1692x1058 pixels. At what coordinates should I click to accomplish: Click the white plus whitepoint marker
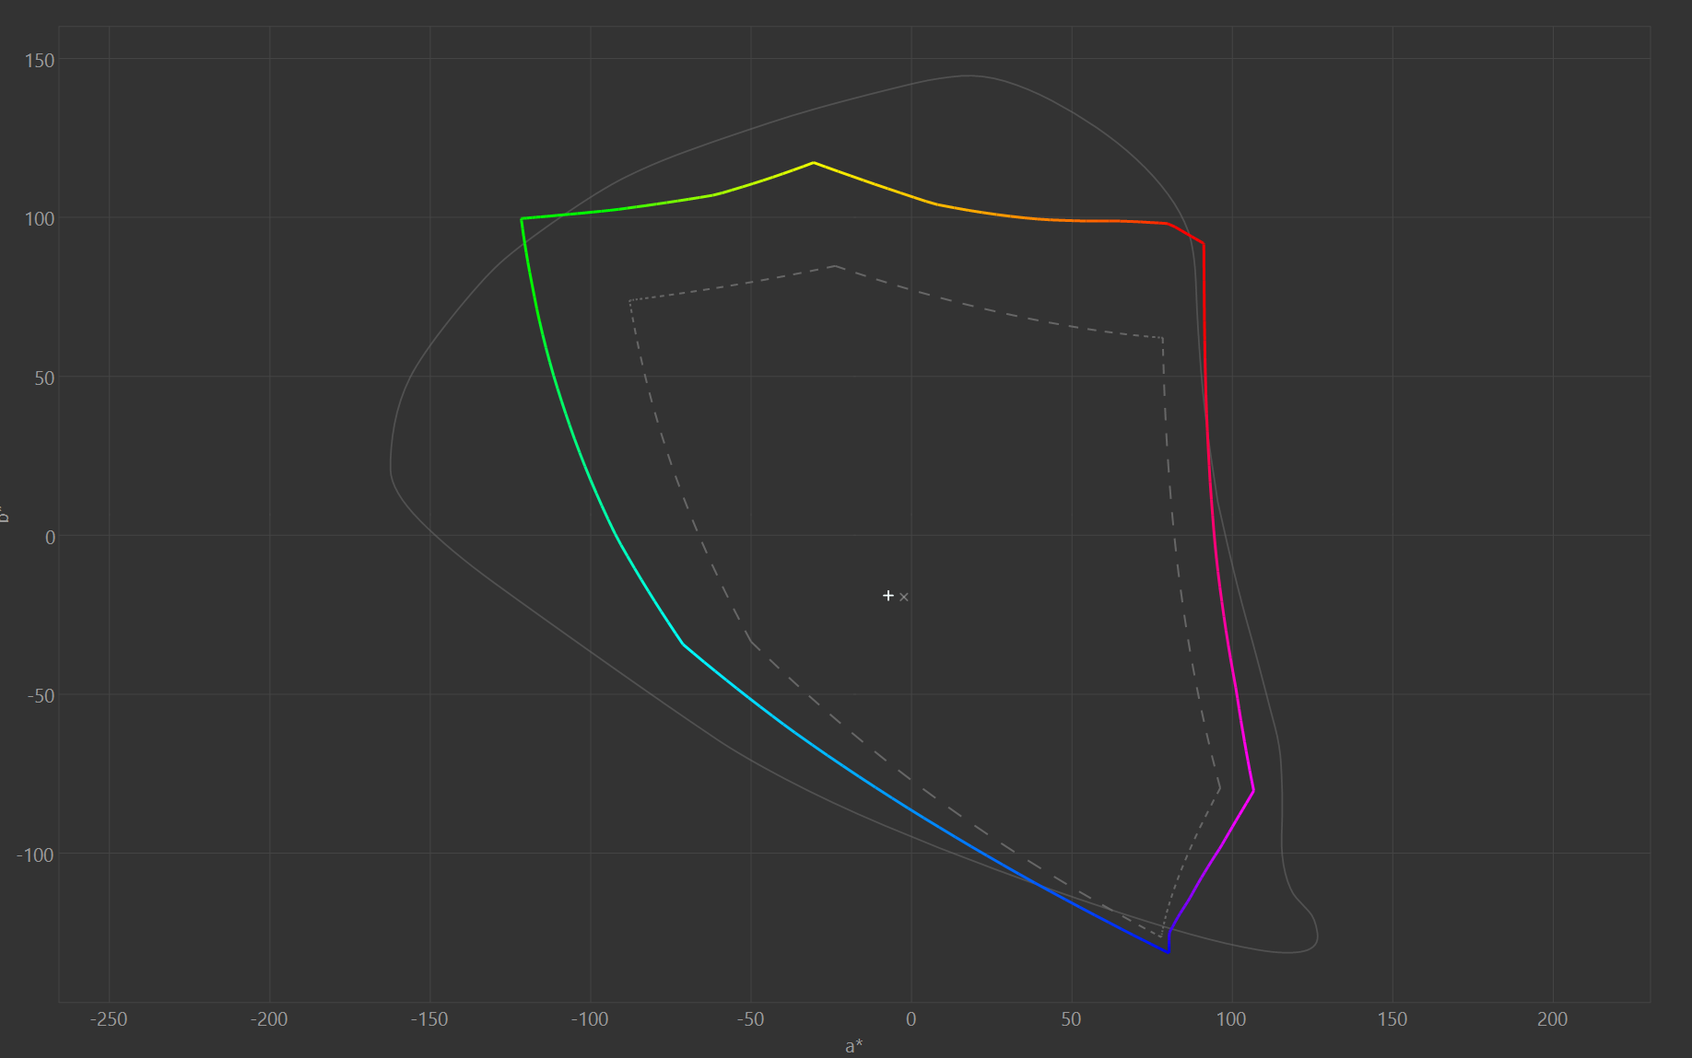click(888, 596)
